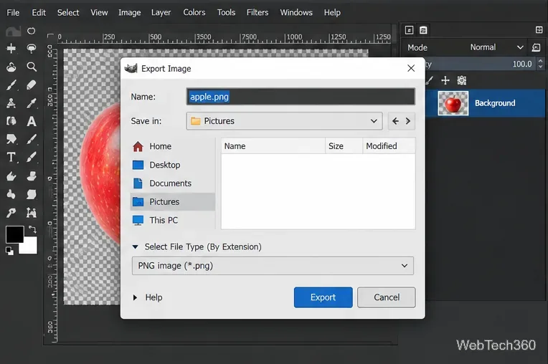Select the Move tool cross icon
This screenshot has height=364, width=548.
click(x=11, y=48)
